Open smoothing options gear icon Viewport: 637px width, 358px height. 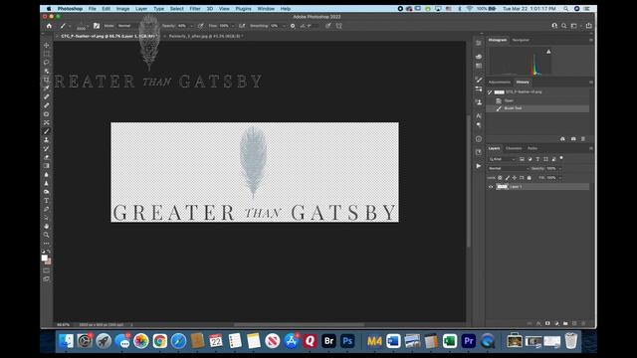(x=293, y=26)
